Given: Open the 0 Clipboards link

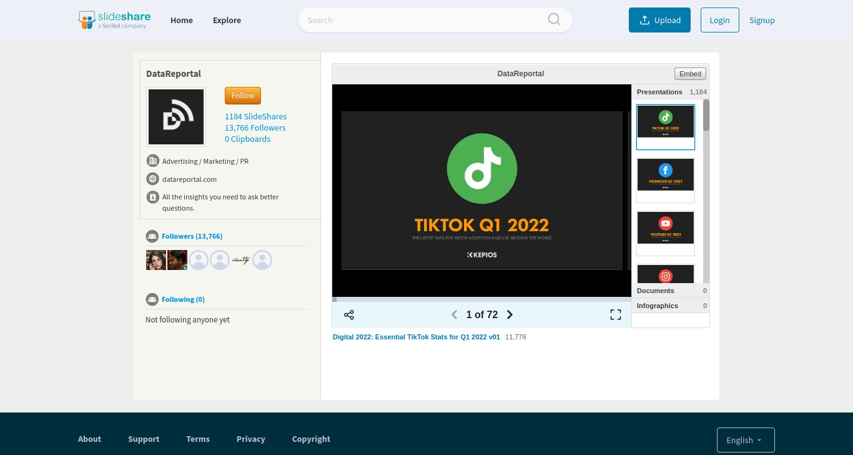Looking at the screenshot, I should (248, 139).
